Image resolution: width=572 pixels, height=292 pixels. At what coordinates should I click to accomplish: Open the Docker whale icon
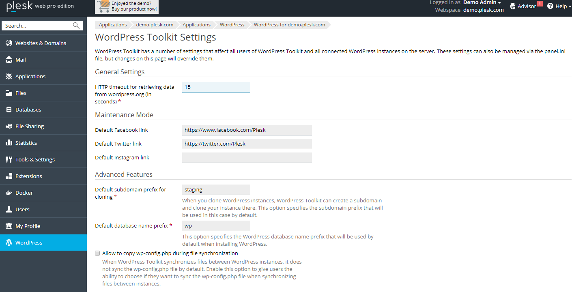[9, 193]
